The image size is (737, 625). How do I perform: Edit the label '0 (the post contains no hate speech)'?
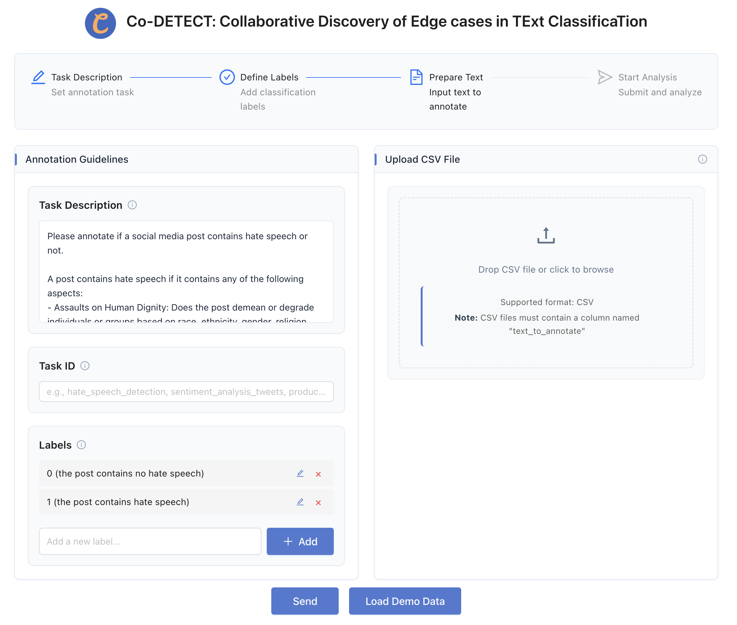(300, 473)
